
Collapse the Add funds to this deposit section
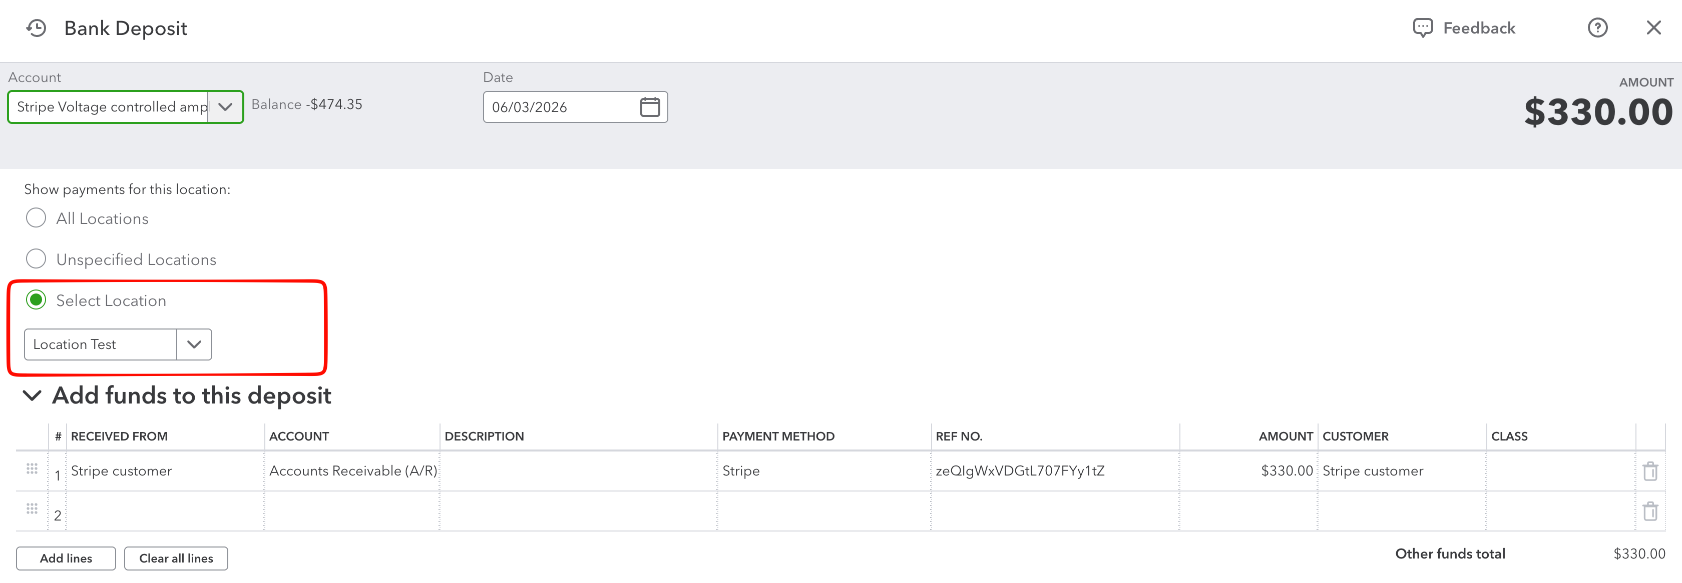click(32, 395)
